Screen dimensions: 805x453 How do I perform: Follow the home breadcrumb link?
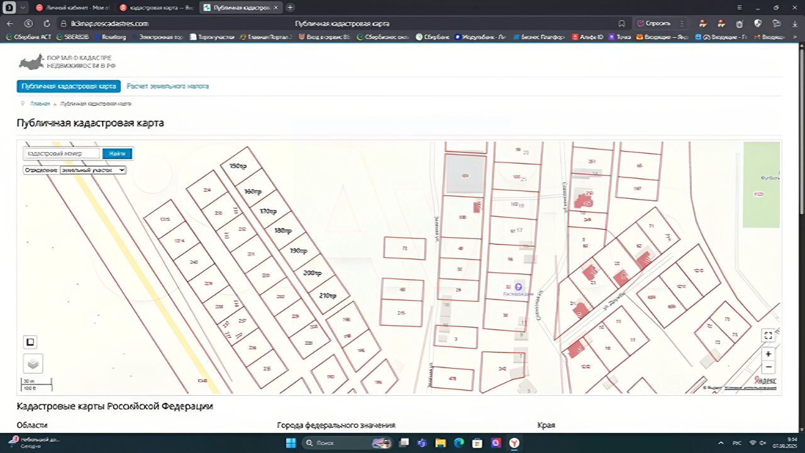click(40, 103)
